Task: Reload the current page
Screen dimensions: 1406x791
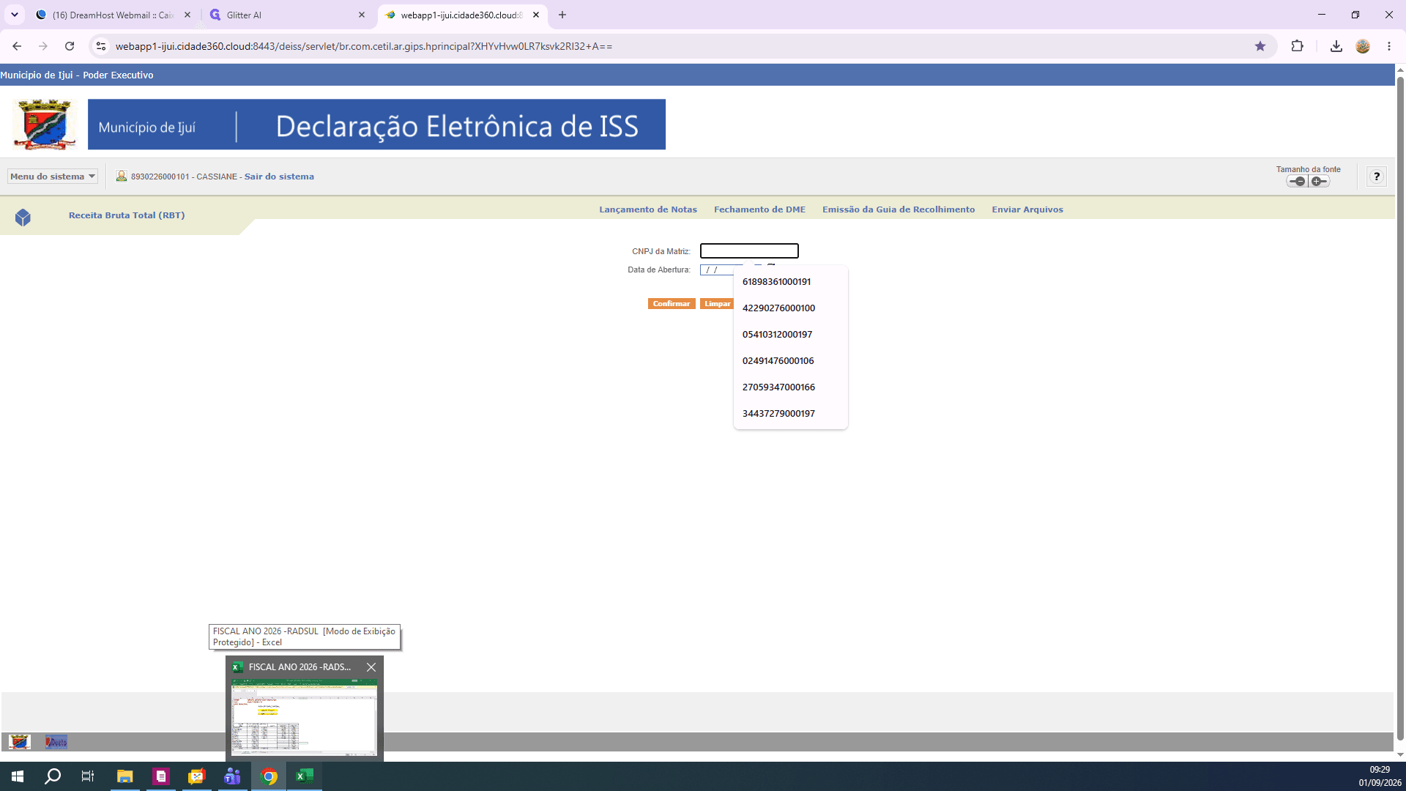Action: [x=70, y=46]
